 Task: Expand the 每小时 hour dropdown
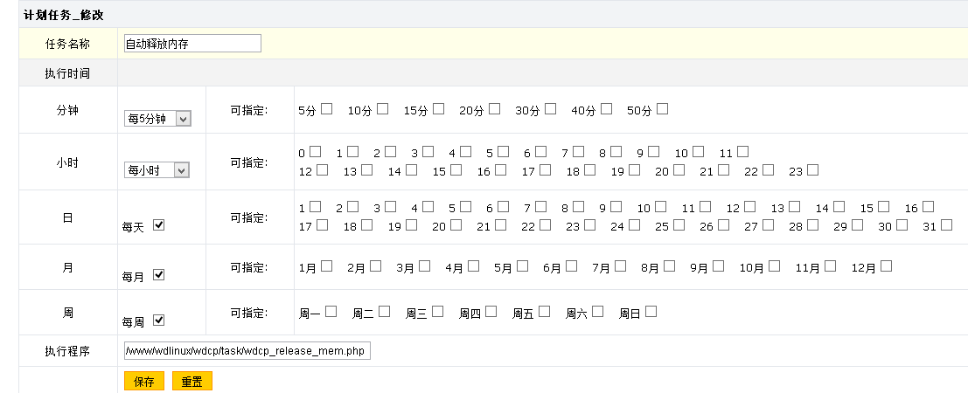pyautogui.click(x=157, y=170)
